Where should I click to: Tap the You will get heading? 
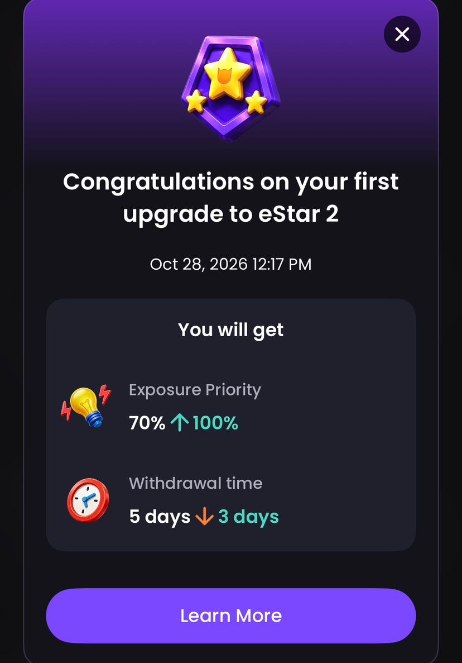coord(230,330)
